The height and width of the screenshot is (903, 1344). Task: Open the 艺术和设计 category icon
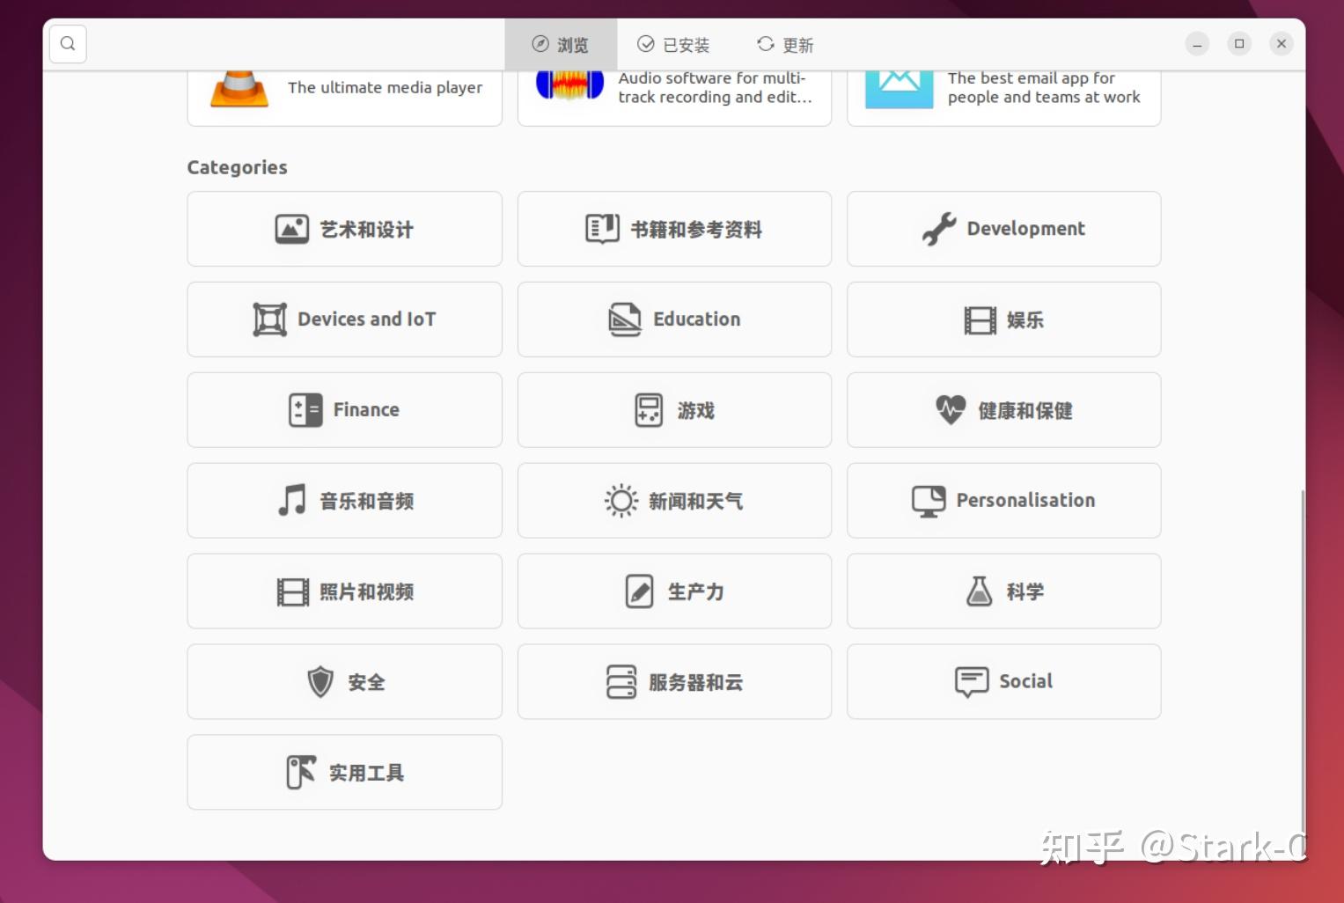point(291,228)
